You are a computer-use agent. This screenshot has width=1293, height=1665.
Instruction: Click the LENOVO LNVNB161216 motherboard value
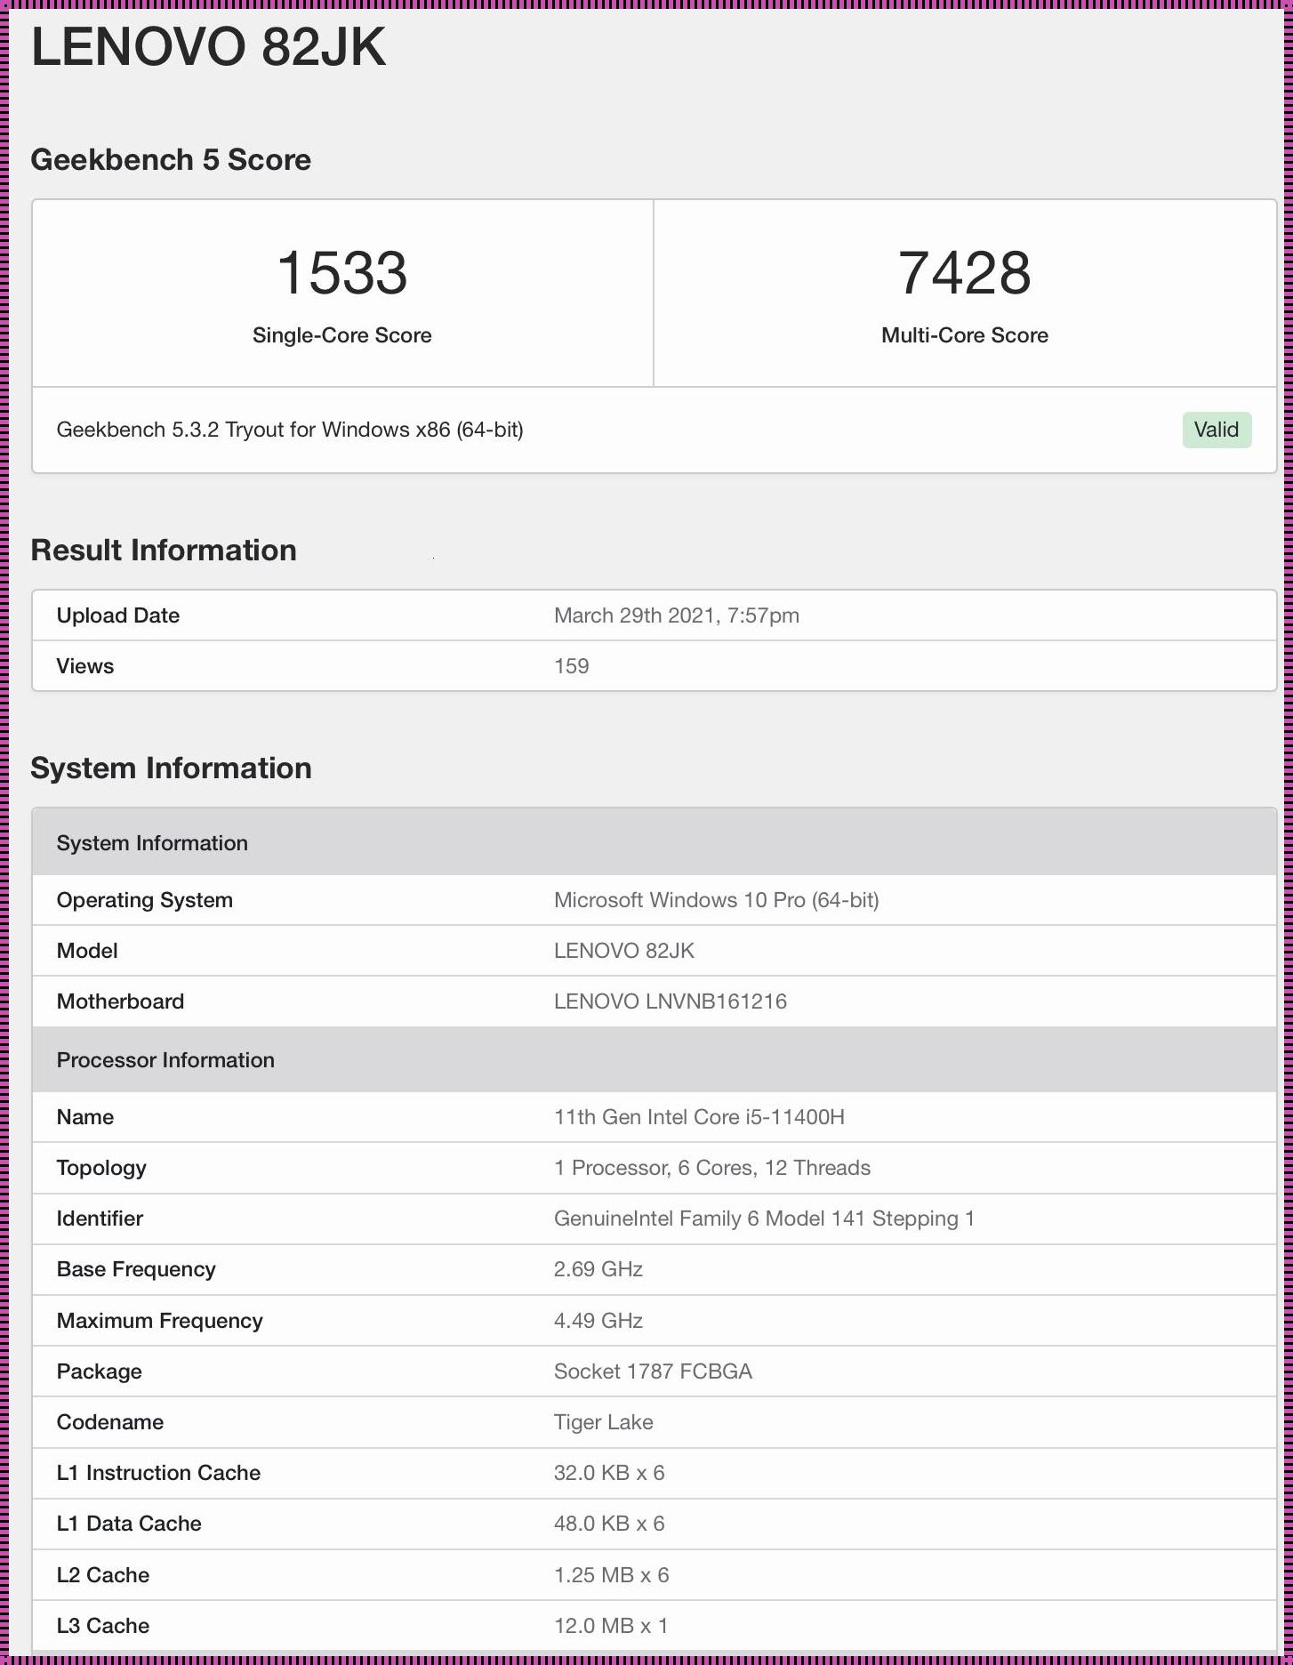[671, 1001]
